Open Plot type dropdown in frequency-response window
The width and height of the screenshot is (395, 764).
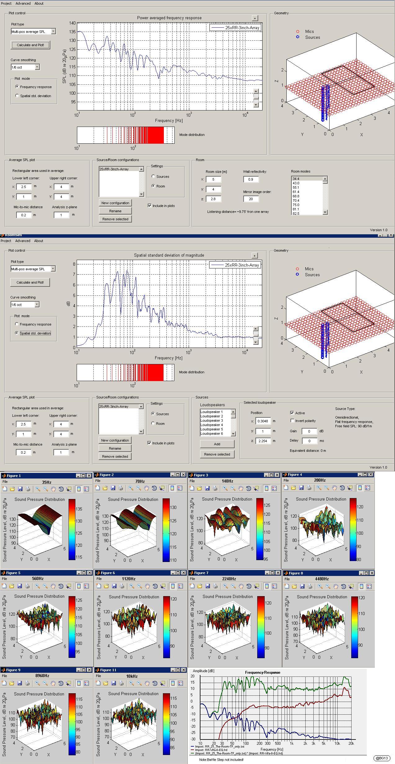(x=53, y=31)
